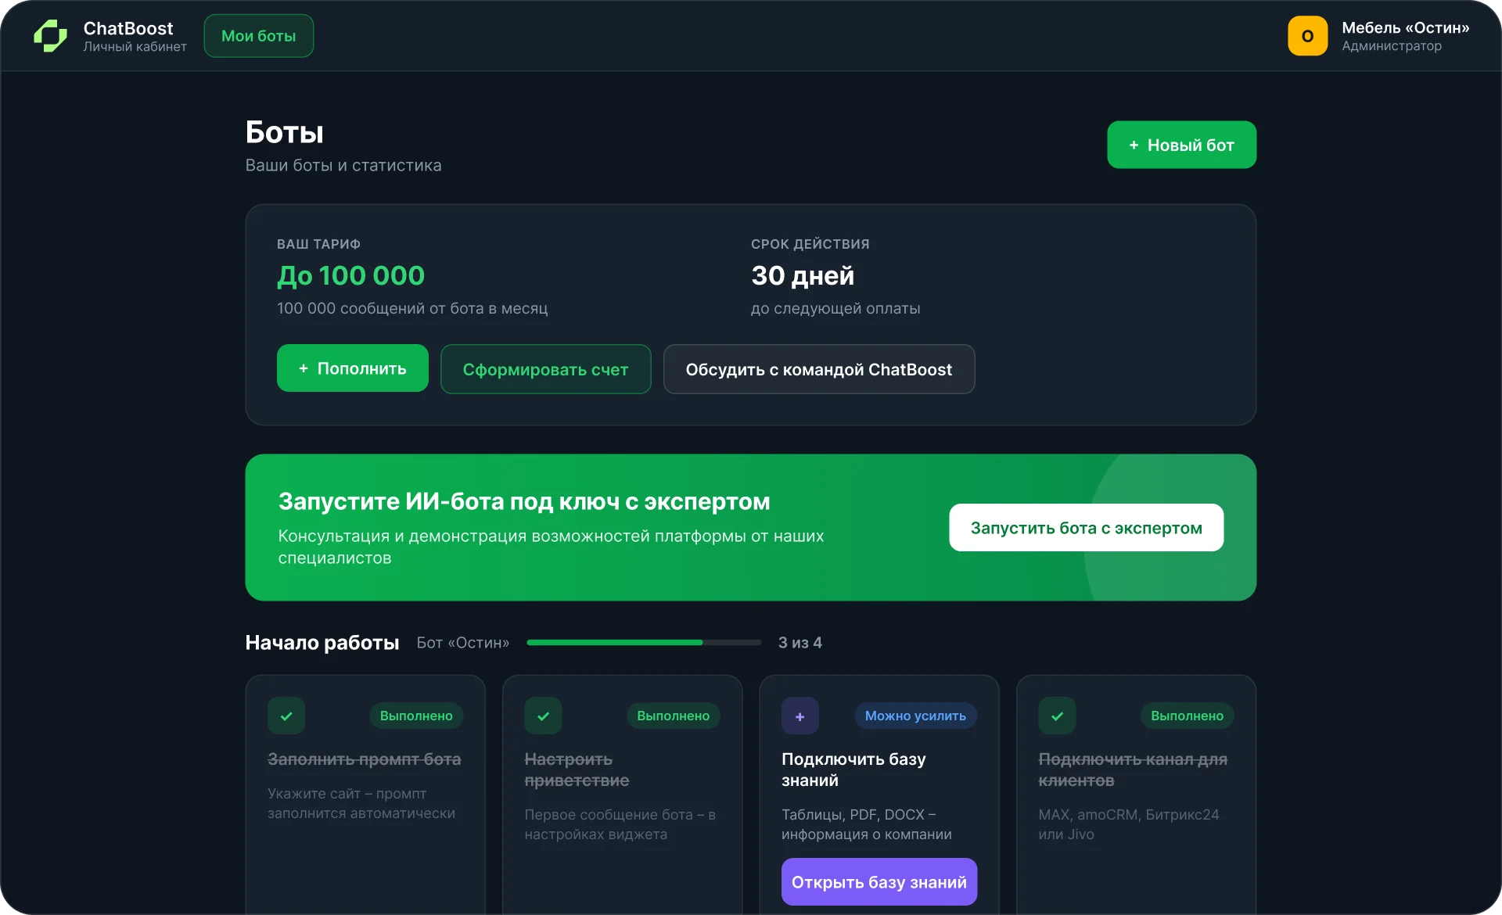Click the Личный кабинет subtitle

[x=135, y=47]
